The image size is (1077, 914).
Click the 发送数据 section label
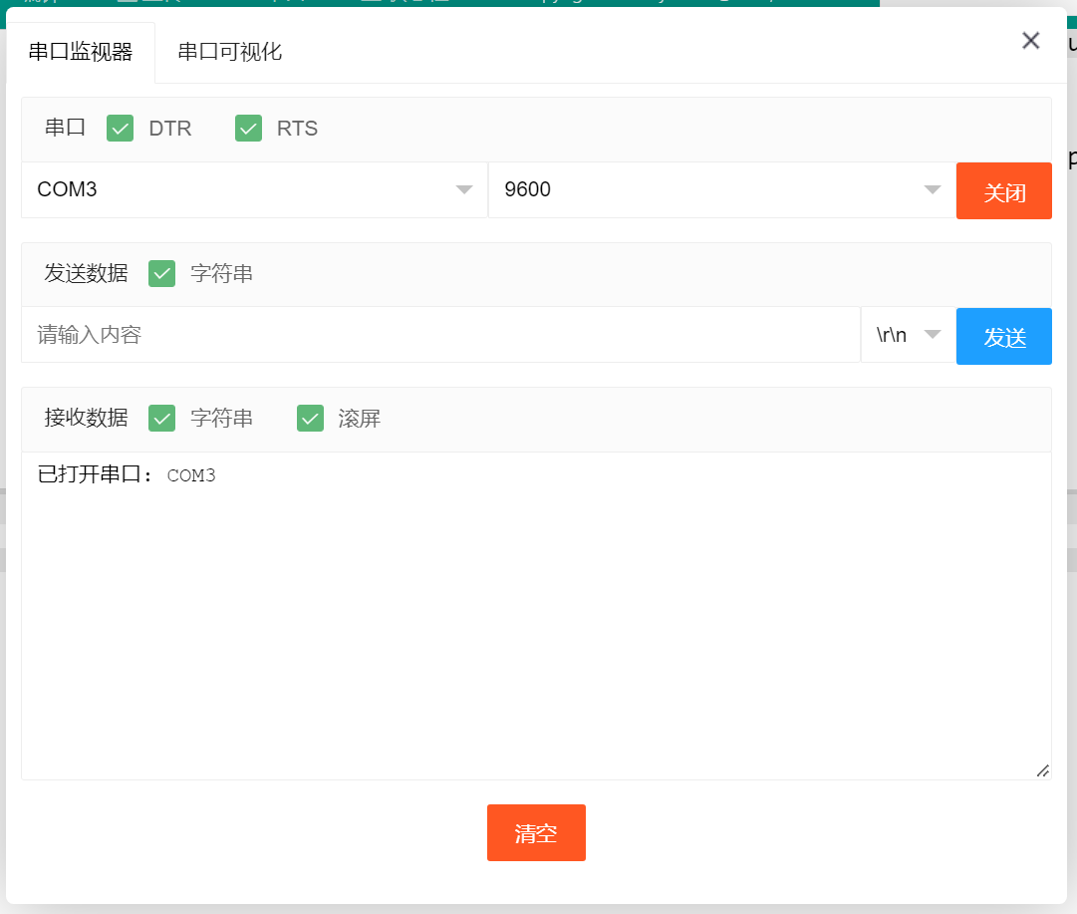[x=87, y=273]
